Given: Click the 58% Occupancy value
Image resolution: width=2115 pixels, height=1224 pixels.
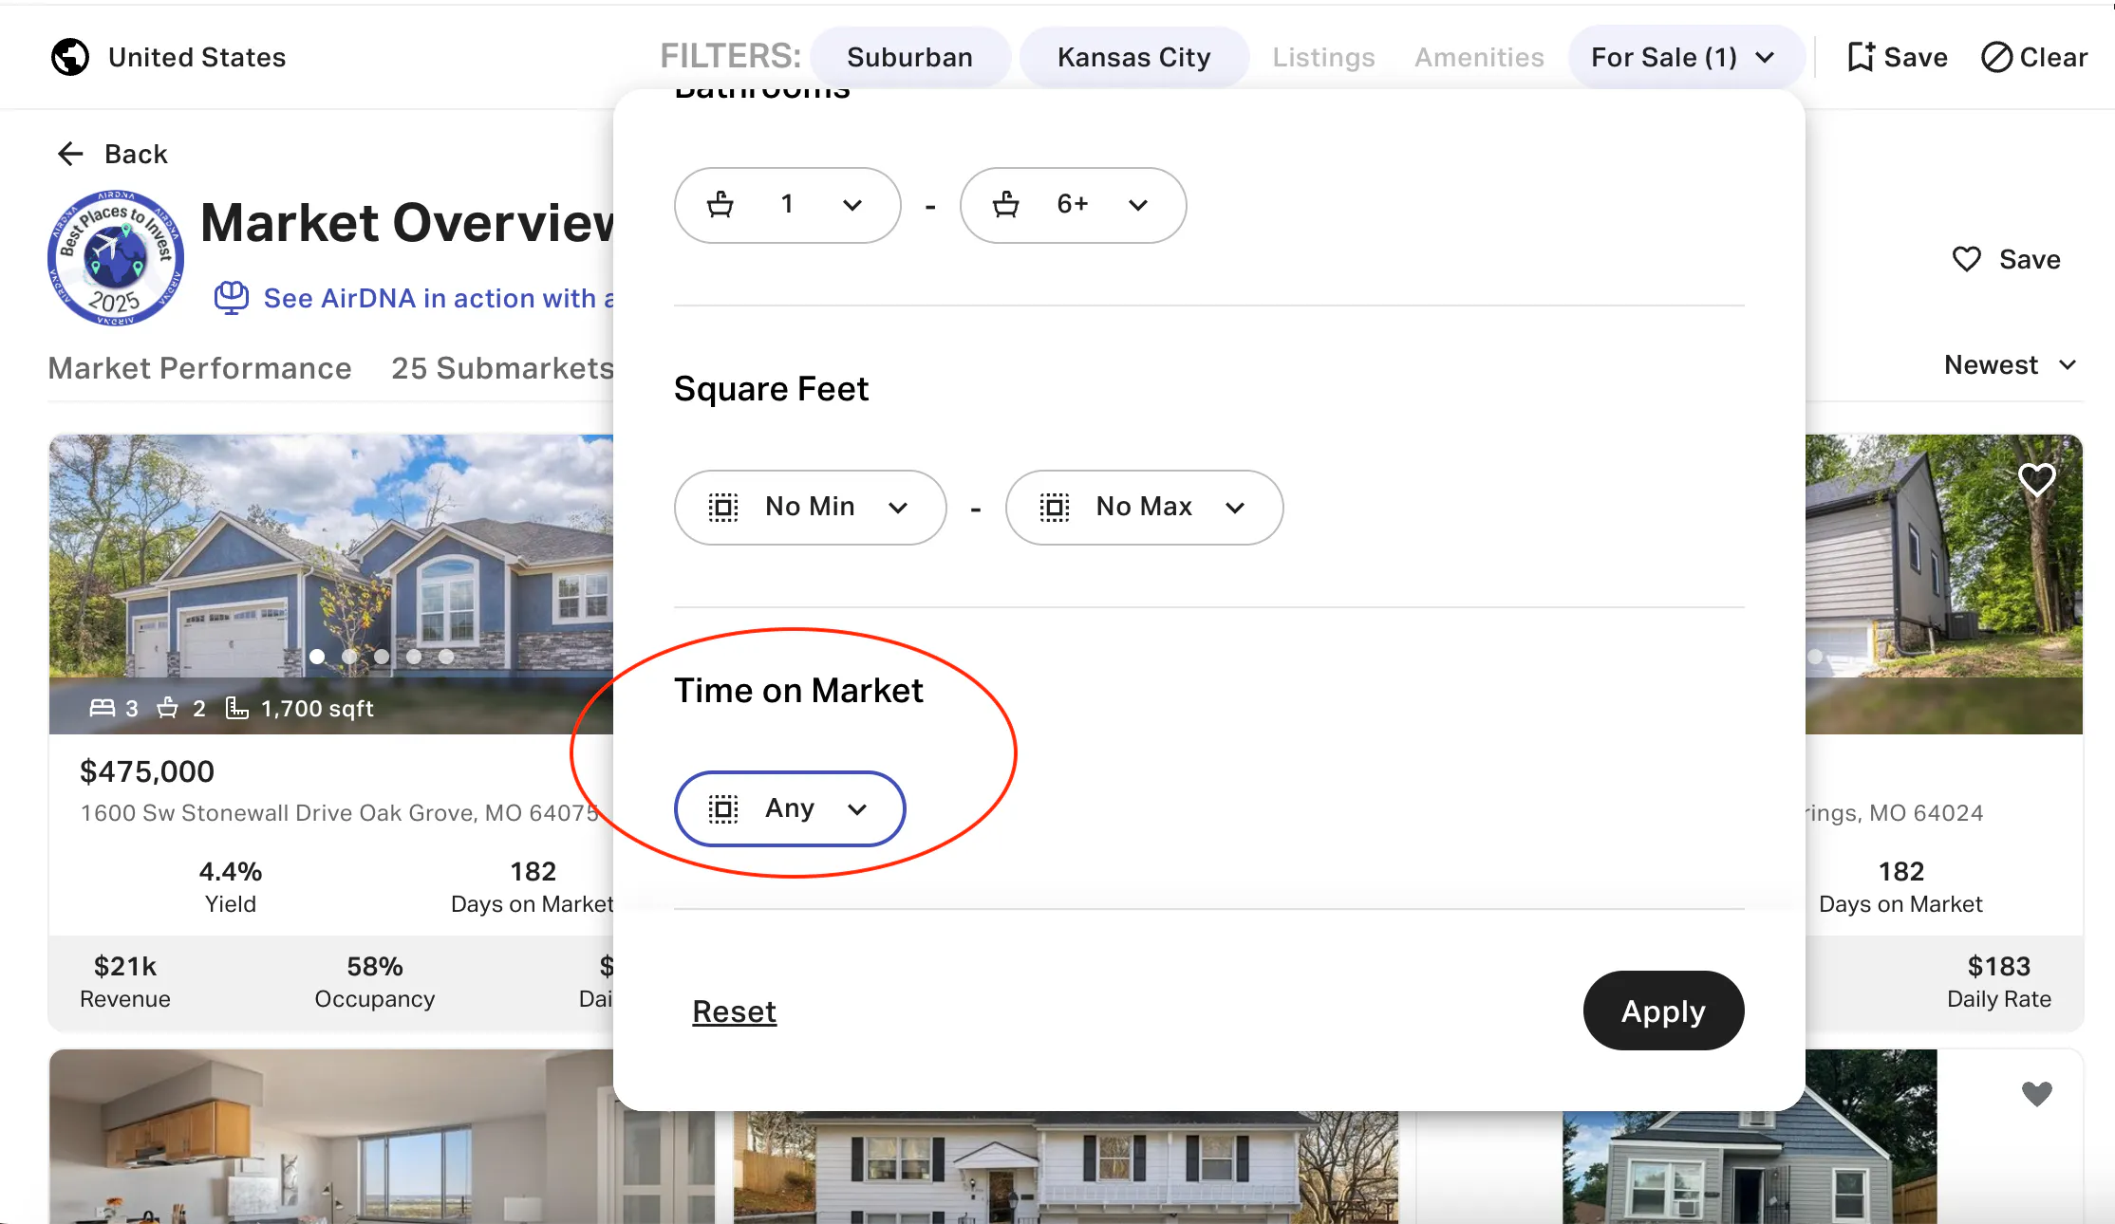Looking at the screenshot, I should click(x=375, y=966).
